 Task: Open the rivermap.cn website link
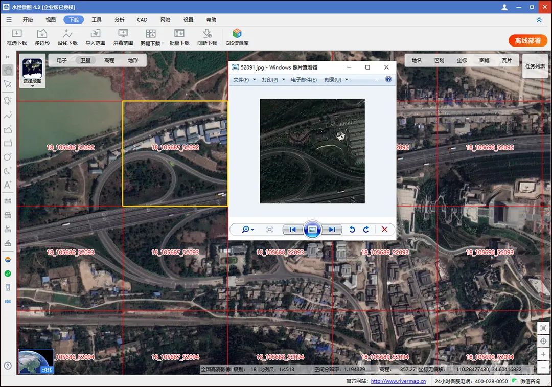[398, 381]
